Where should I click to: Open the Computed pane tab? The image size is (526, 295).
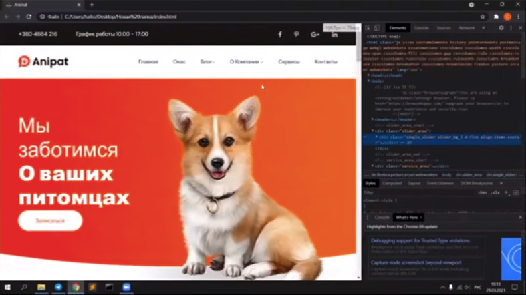coord(392,183)
